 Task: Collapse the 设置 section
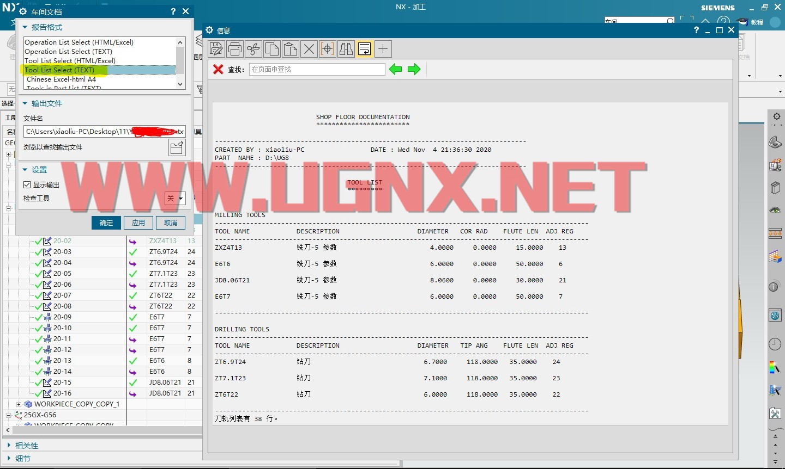coord(25,170)
